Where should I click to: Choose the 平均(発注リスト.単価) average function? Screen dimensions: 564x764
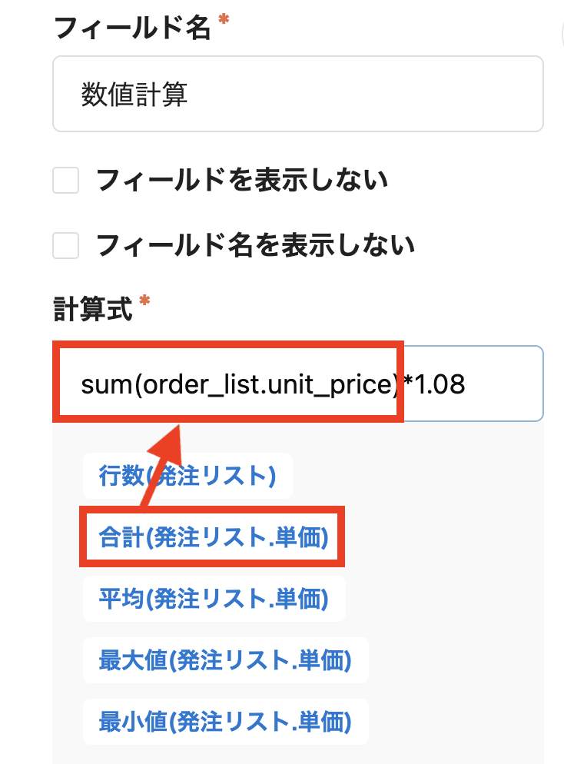214,598
